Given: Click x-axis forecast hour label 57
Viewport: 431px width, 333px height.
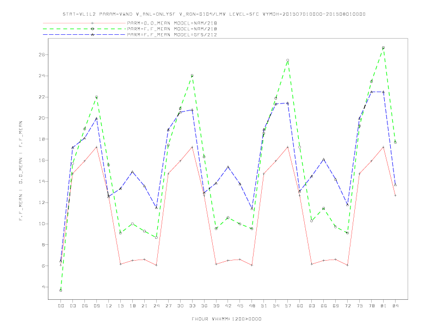Looking at the screenshot, I should coord(288,306).
